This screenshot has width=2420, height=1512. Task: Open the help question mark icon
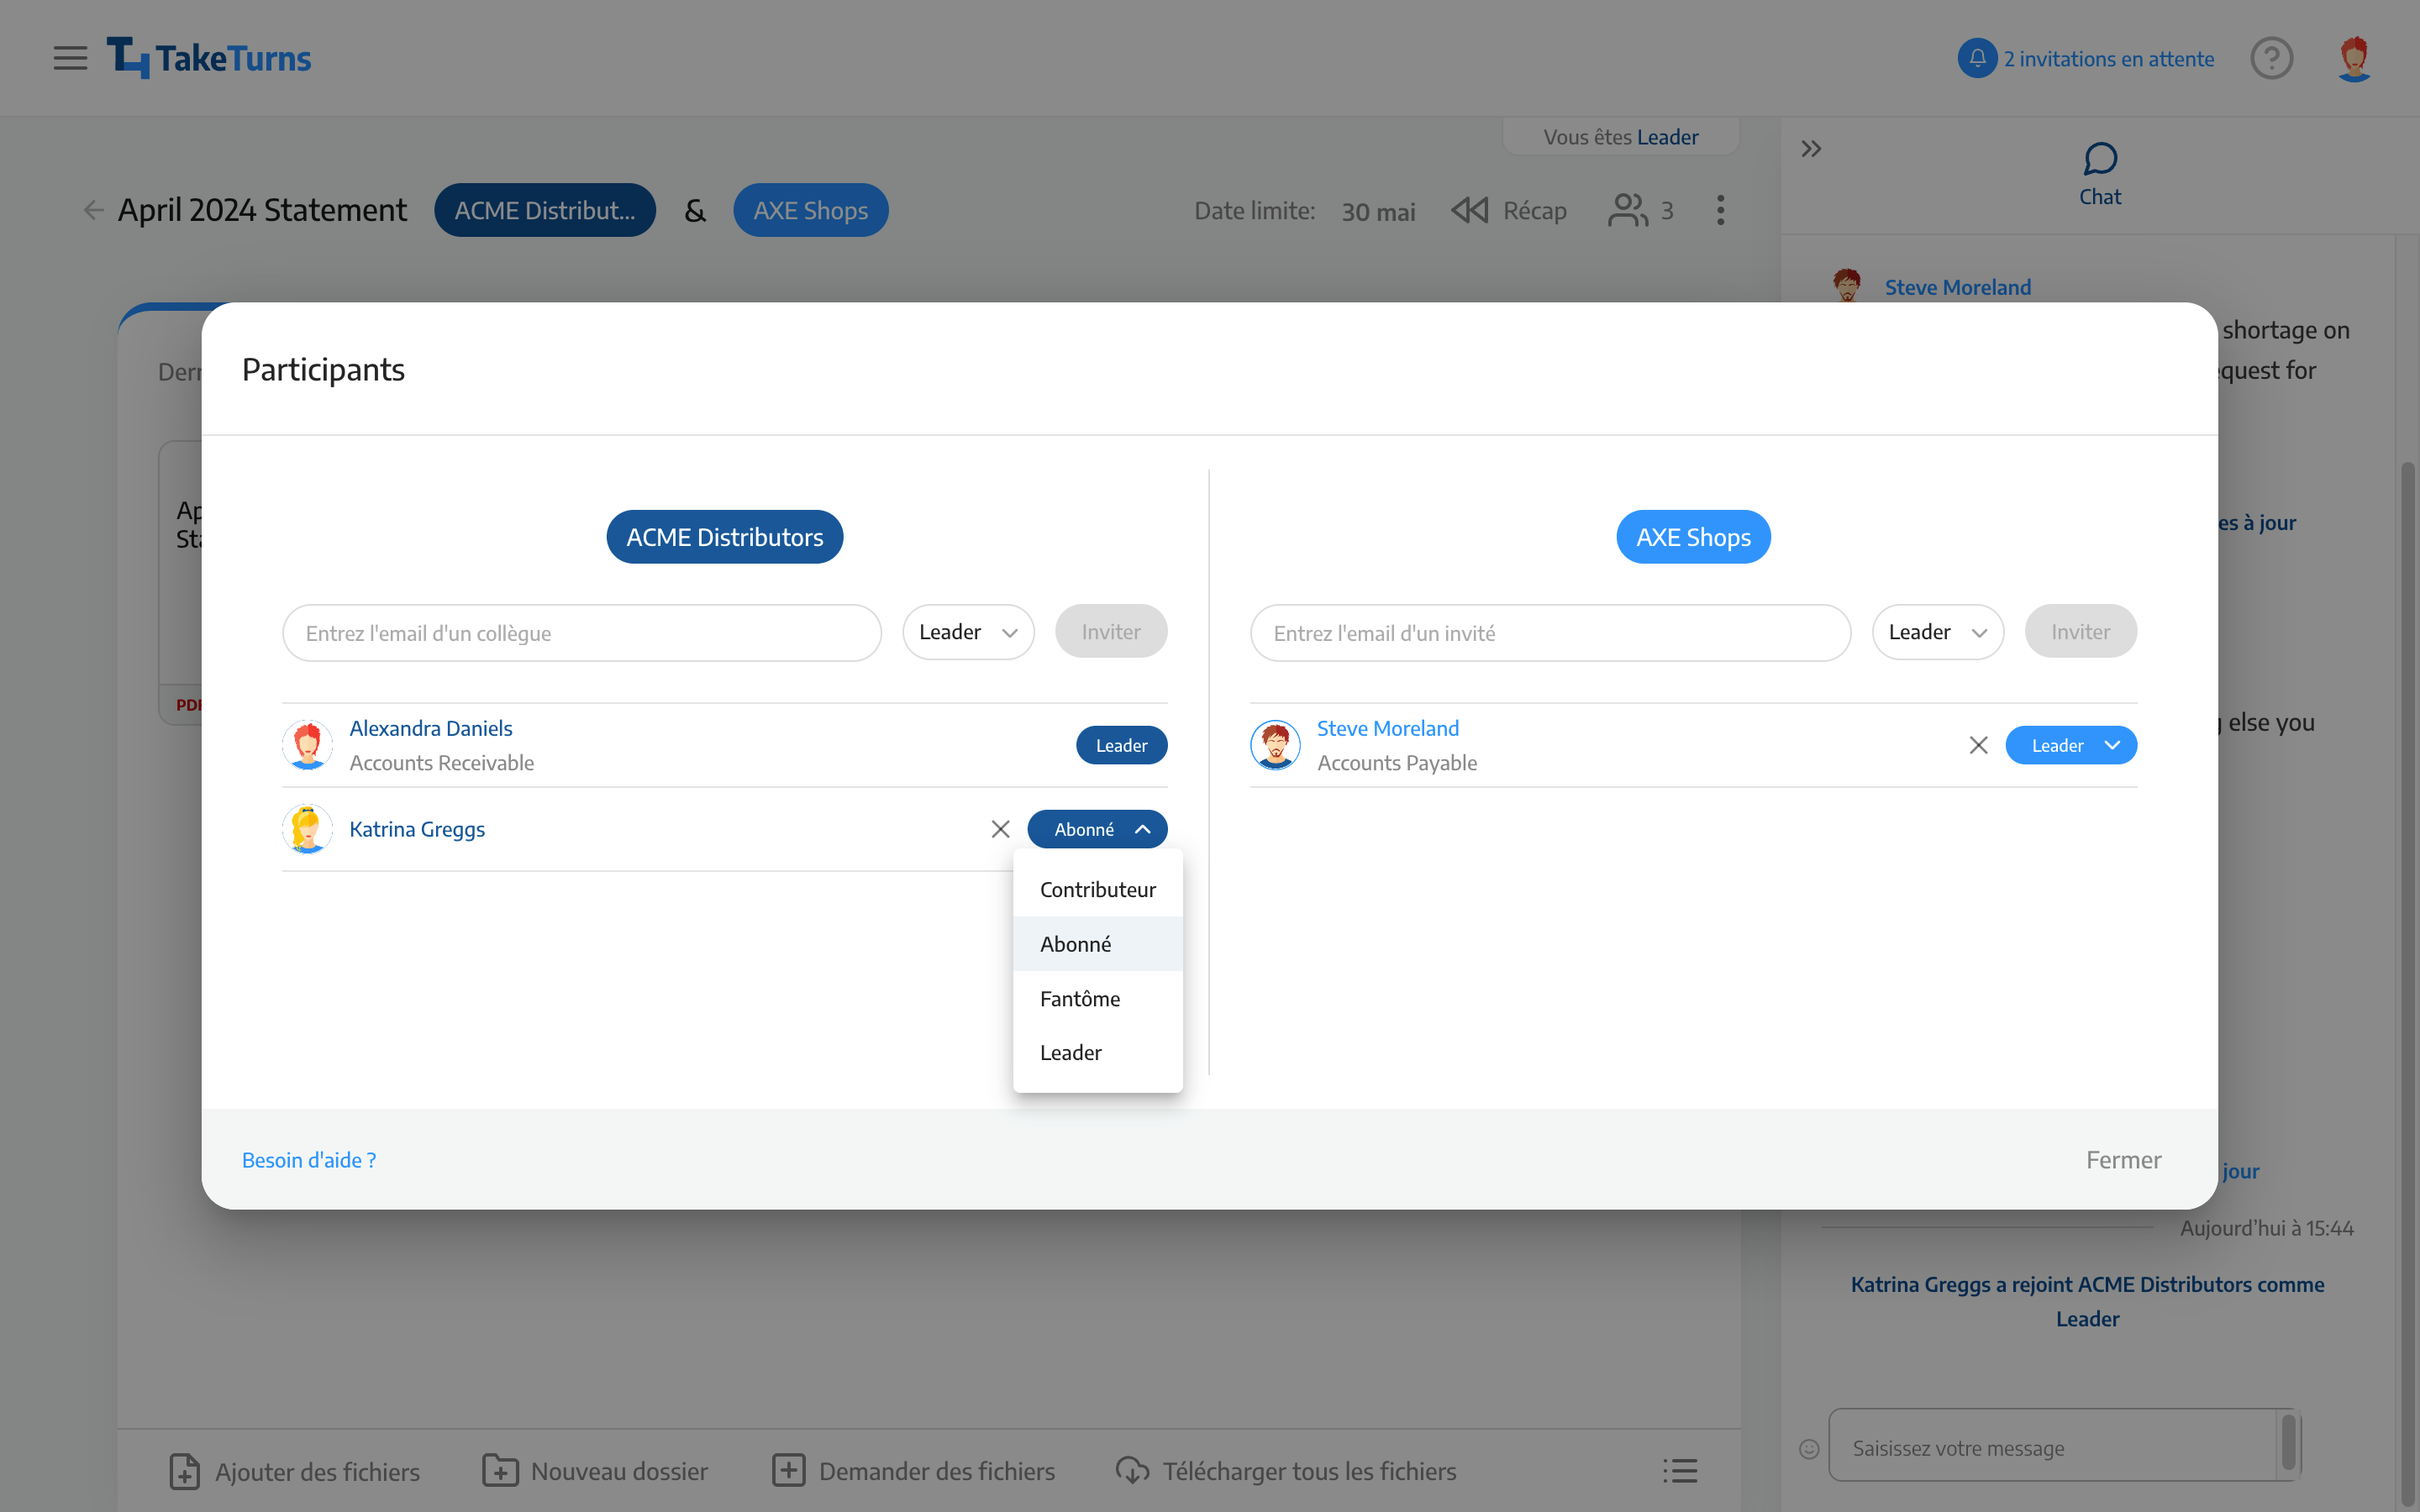[2271, 58]
